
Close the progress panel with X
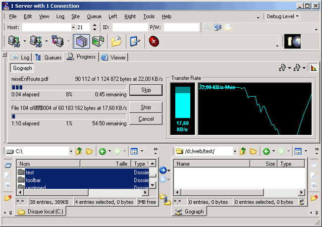(4, 55)
